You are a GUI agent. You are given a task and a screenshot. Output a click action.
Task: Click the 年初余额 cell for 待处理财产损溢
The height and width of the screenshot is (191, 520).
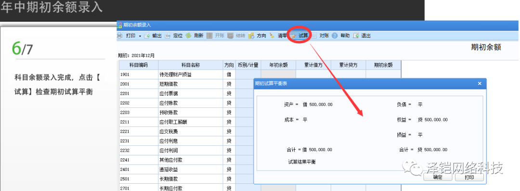(x=278, y=75)
